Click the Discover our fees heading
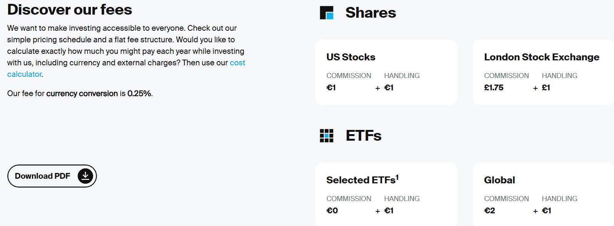614x226 pixels. (x=70, y=10)
